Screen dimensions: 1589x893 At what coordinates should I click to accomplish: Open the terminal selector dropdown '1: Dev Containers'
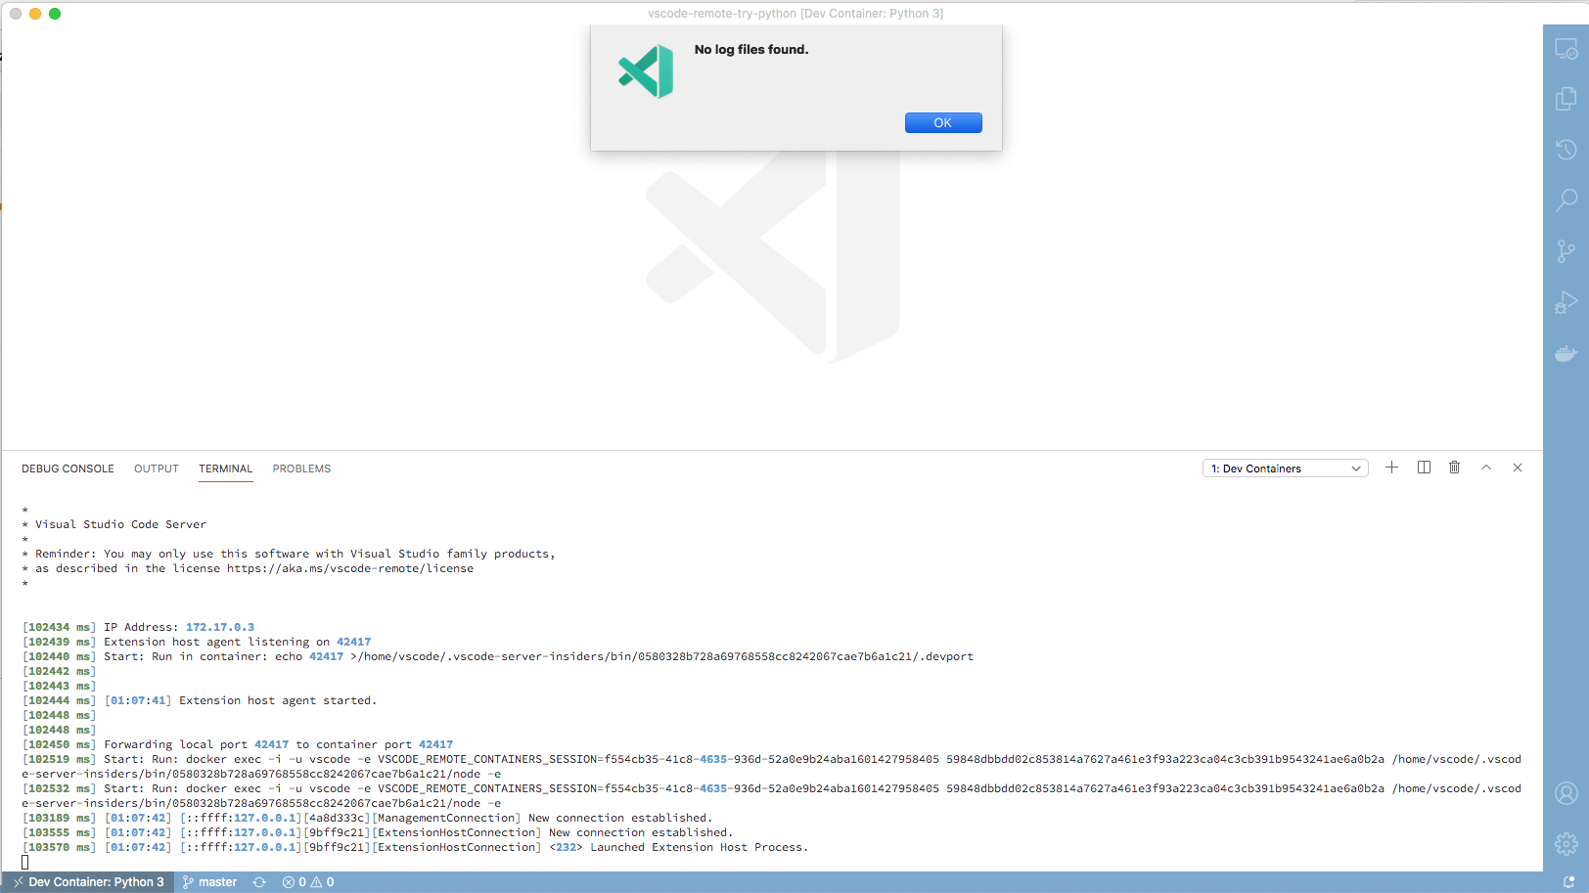pos(1285,469)
